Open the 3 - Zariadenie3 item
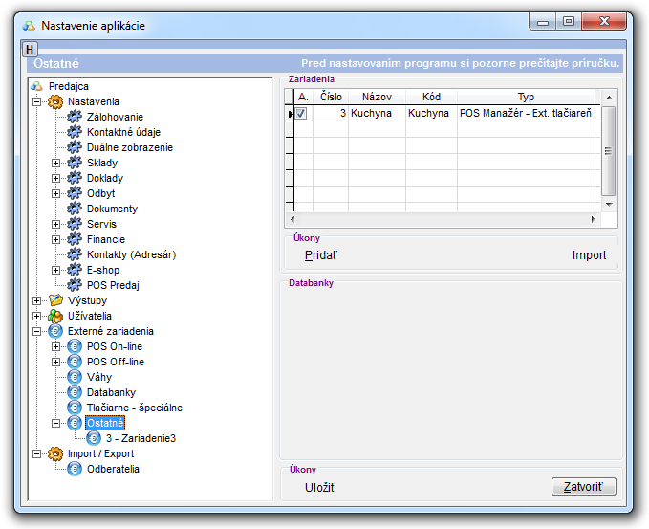The width and height of the screenshot is (649, 529). (141, 438)
